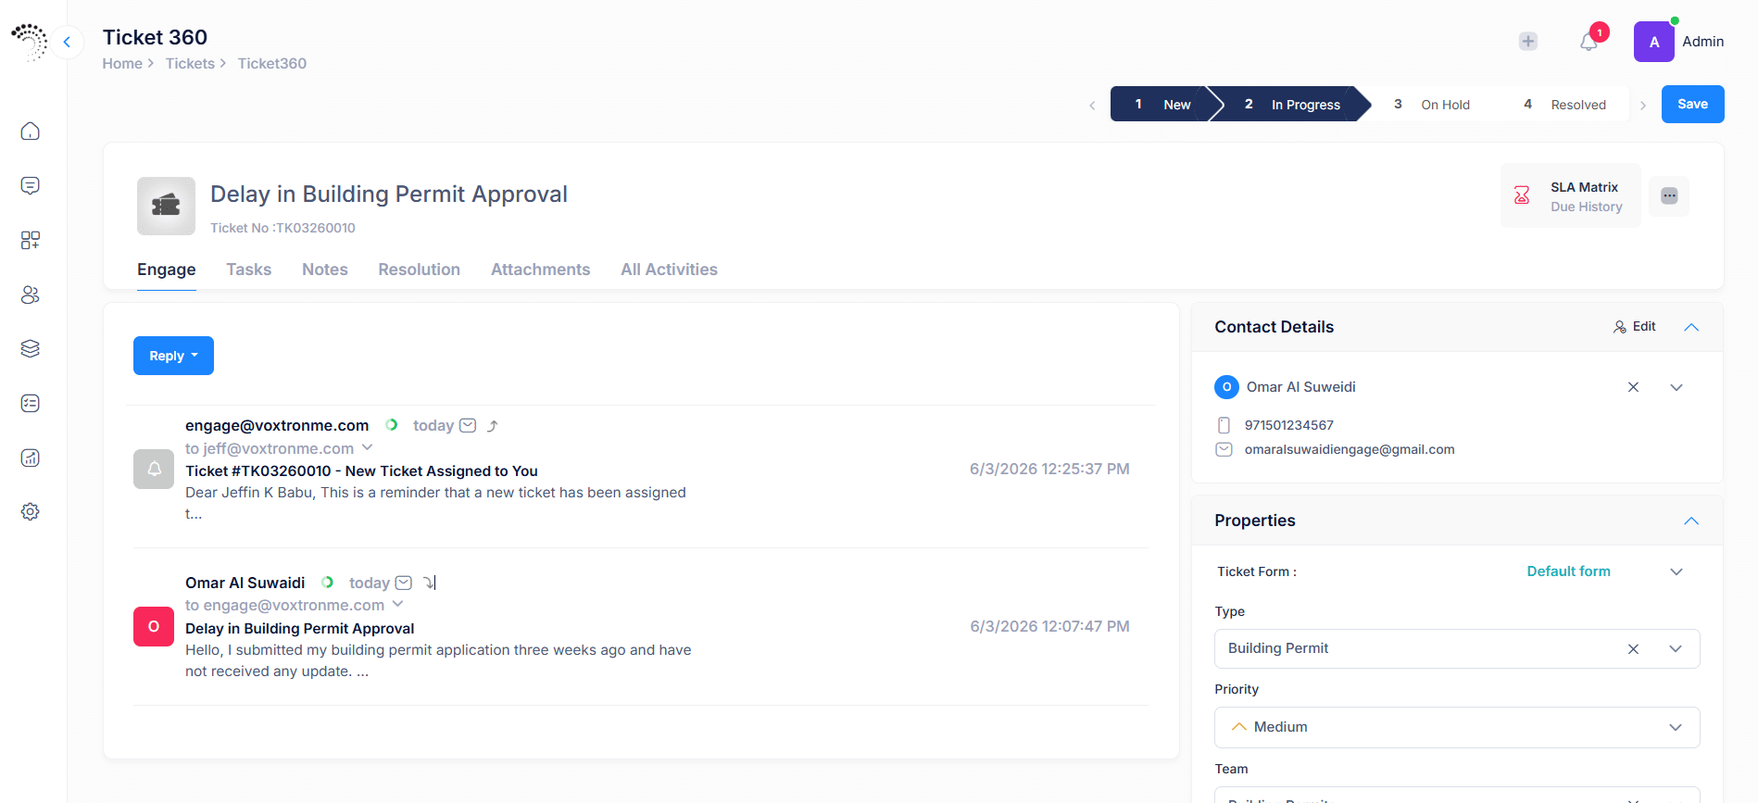Viewport: 1758px width, 803px height.
Task: Open the Reply dropdown button
Action: pos(173,356)
